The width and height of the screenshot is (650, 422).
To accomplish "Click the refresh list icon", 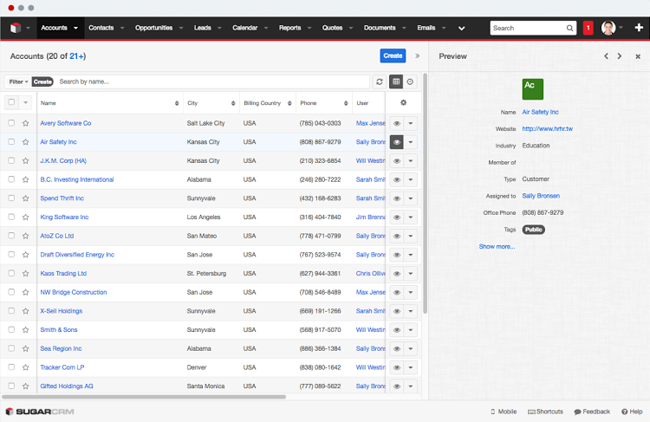I will [379, 81].
